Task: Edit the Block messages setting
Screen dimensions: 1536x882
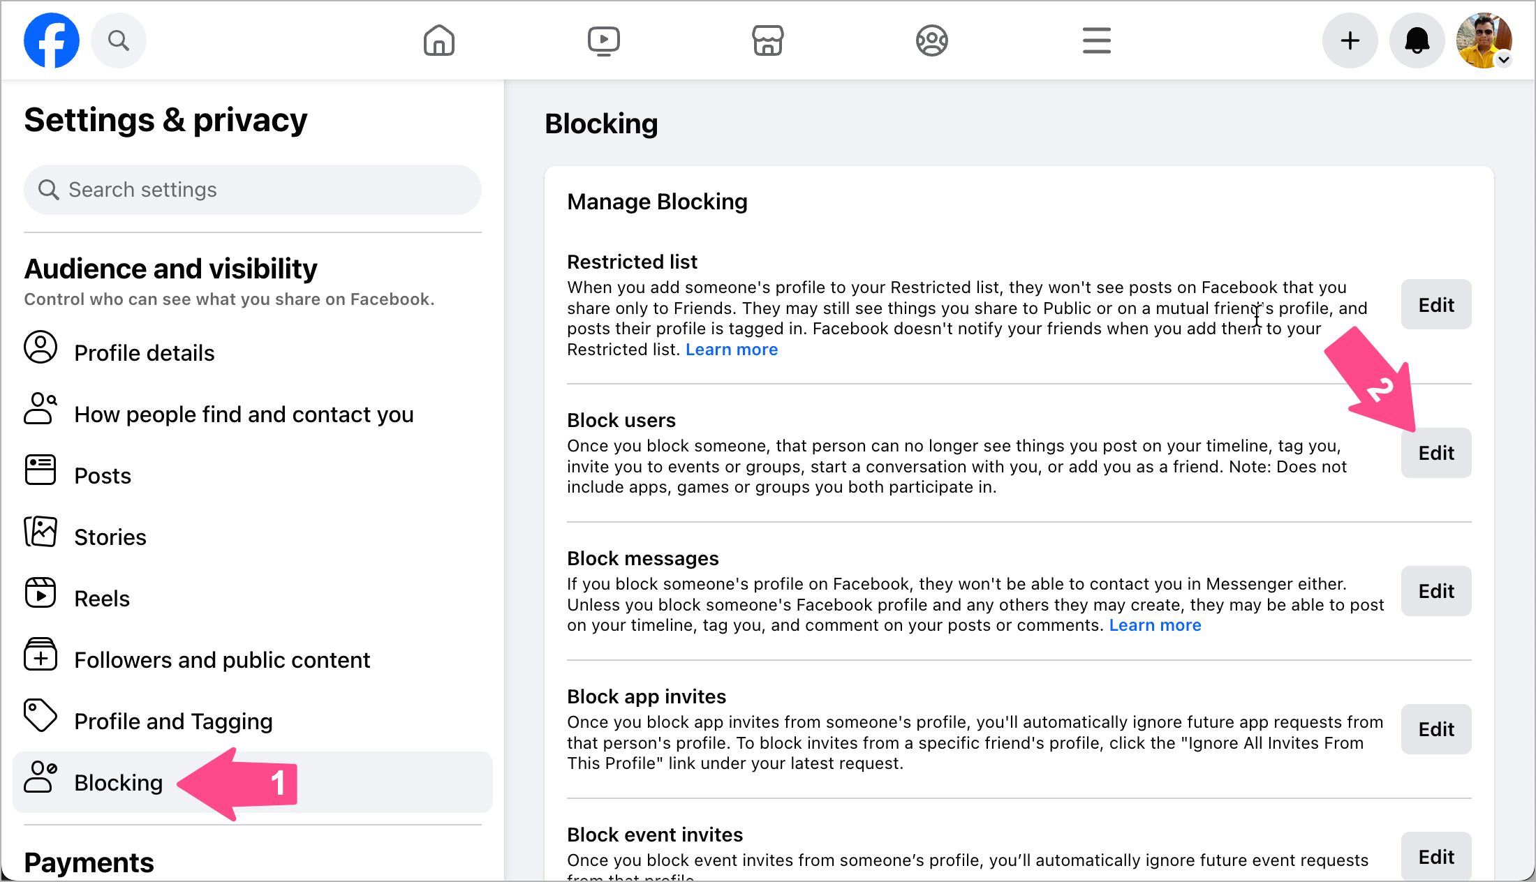Action: point(1436,591)
